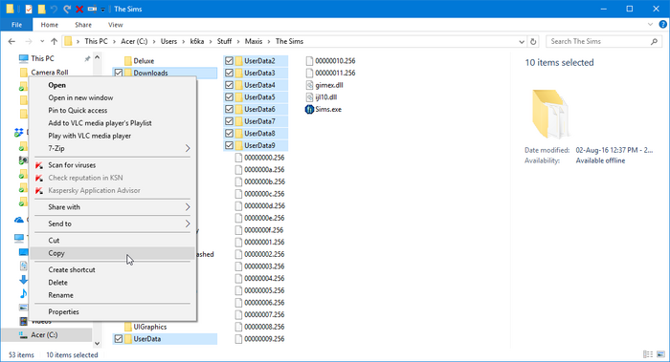Click the refresh icon beside address bar

(533, 42)
